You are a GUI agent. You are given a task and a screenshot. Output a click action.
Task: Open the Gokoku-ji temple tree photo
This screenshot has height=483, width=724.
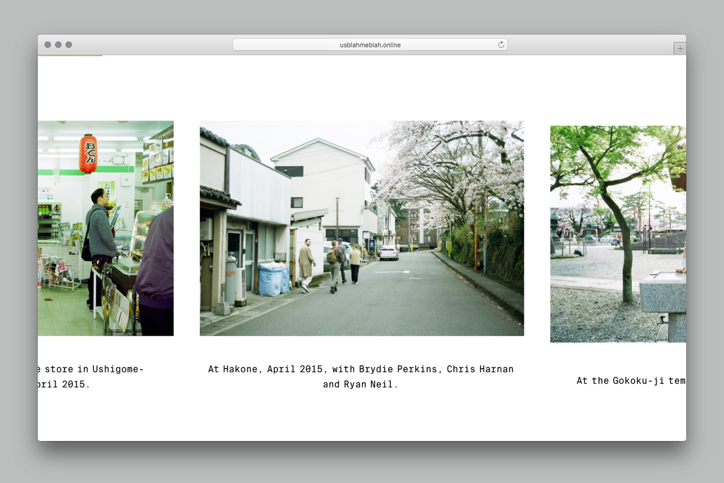[618, 233]
